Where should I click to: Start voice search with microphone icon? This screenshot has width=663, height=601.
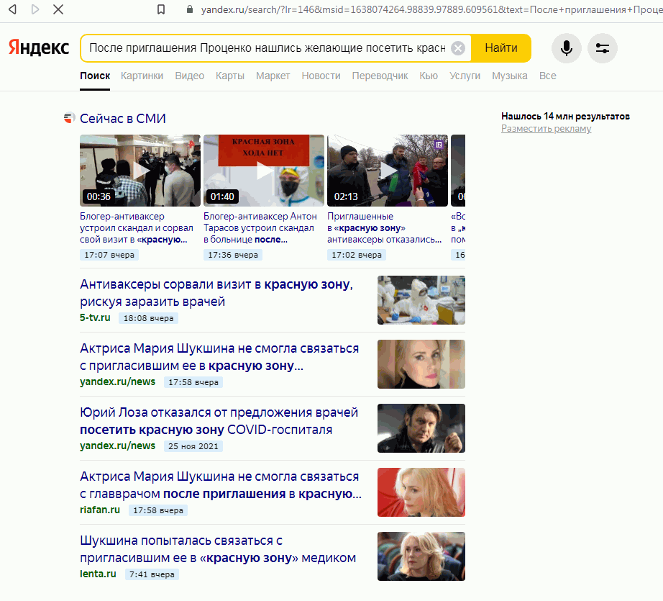[x=566, y=48]
